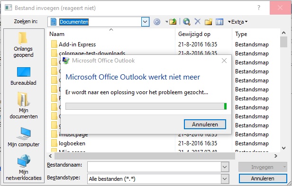Screen dimensions: 292x186
Task: Expand the Zoeken in Documenten dropdown
Action: (x=145, y=22)
